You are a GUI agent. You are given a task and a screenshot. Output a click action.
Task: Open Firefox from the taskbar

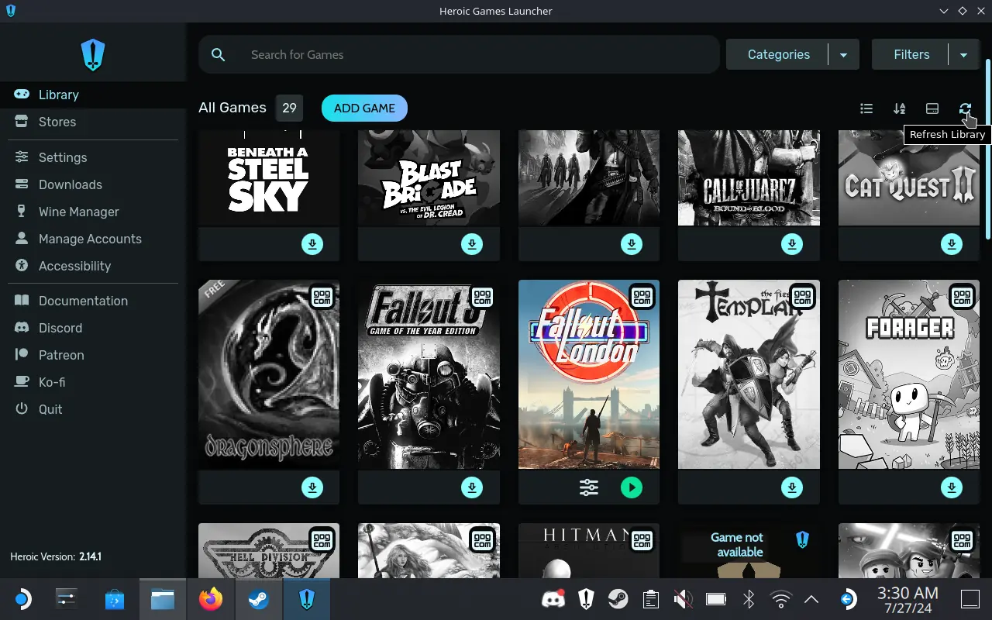(210, 599)
